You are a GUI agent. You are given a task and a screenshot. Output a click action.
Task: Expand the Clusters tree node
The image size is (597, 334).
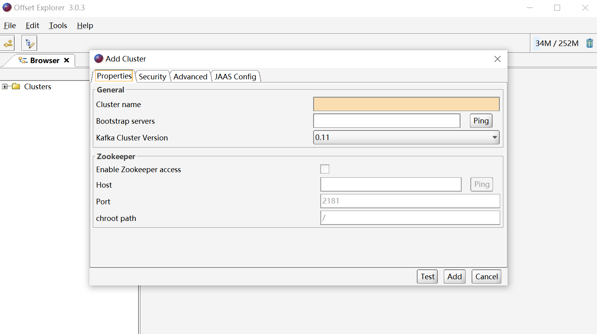(5, 86)
